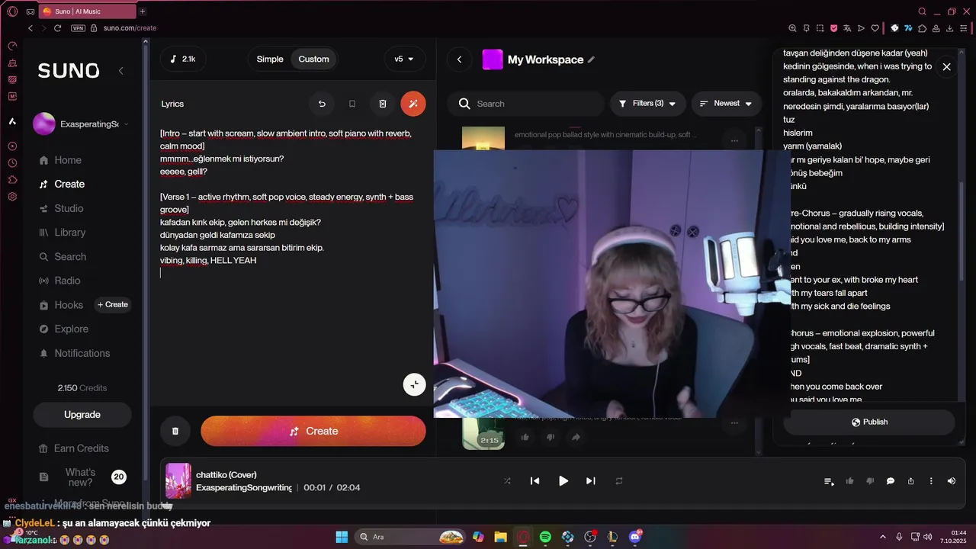Go back with workspace arrow button
Image resolution: width=976 pixels, height=549 pixels.
coord(459,59)
